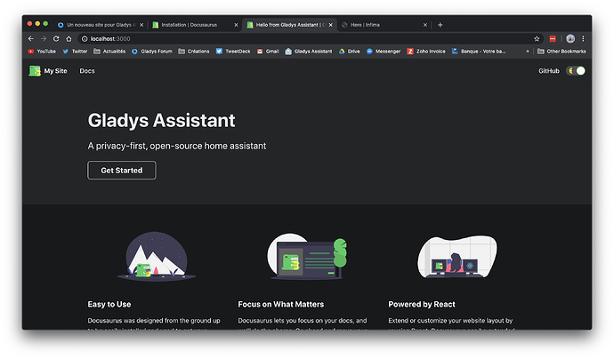Close the Installation | Docusaurus tab
The width and height of the screenshot is (614, 359).
(x=236, y=25)
